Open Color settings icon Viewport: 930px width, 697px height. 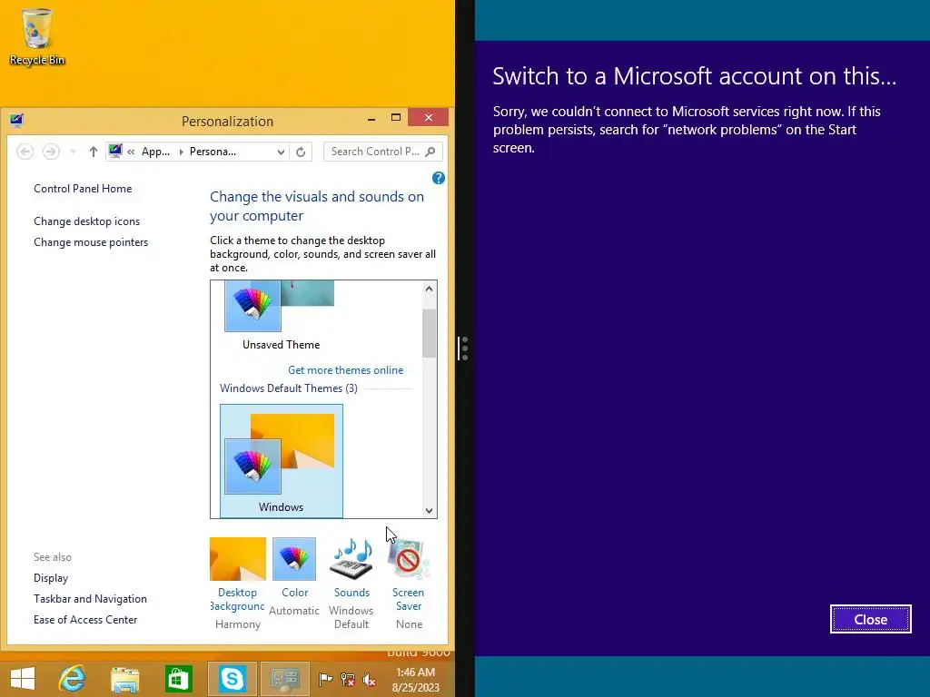pos(294,559)
